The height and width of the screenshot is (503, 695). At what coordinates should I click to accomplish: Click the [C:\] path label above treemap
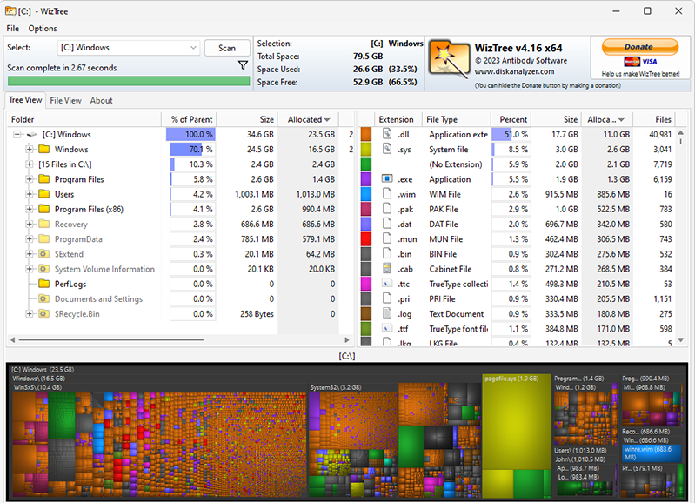click(346, 356)
